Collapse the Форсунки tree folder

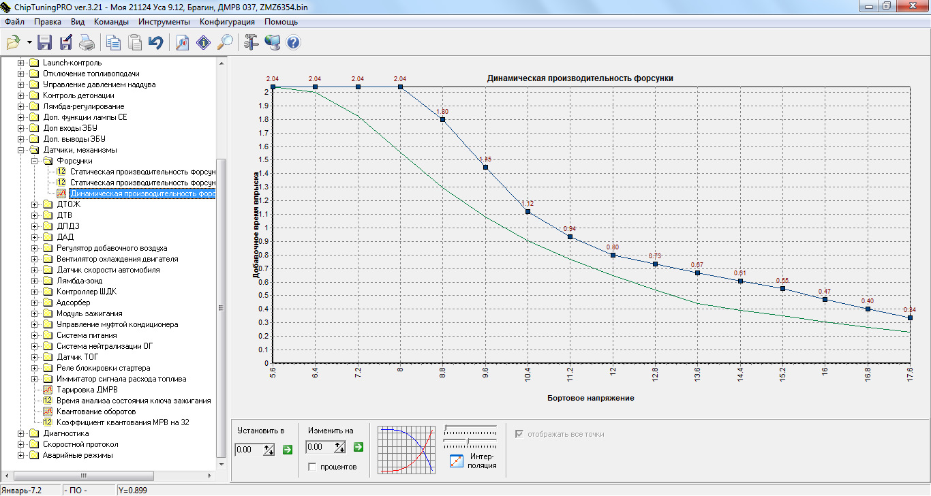click(35, 161)
